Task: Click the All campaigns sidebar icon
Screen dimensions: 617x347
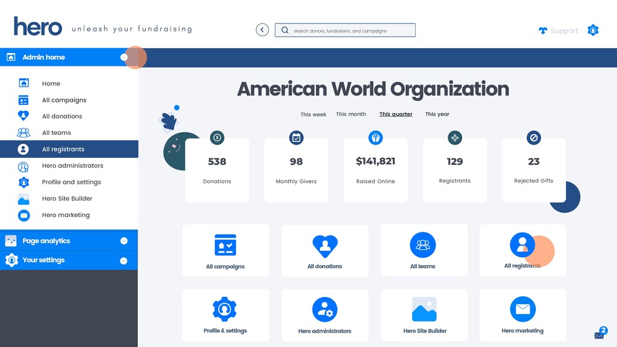Action: coord(23,100)
